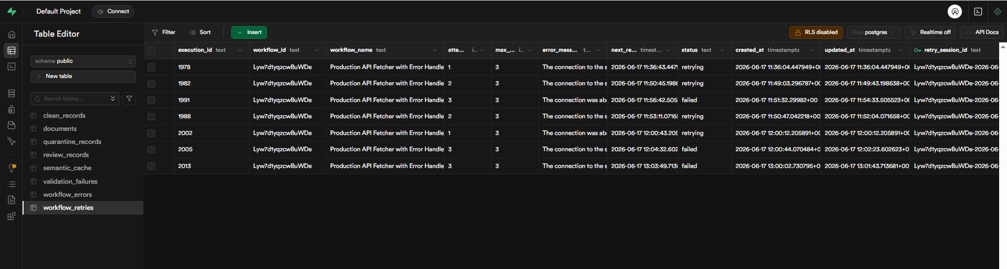
Task: Check the row checkbox for execution 1991
Action: pyautogui.click(x=151, y=100)
